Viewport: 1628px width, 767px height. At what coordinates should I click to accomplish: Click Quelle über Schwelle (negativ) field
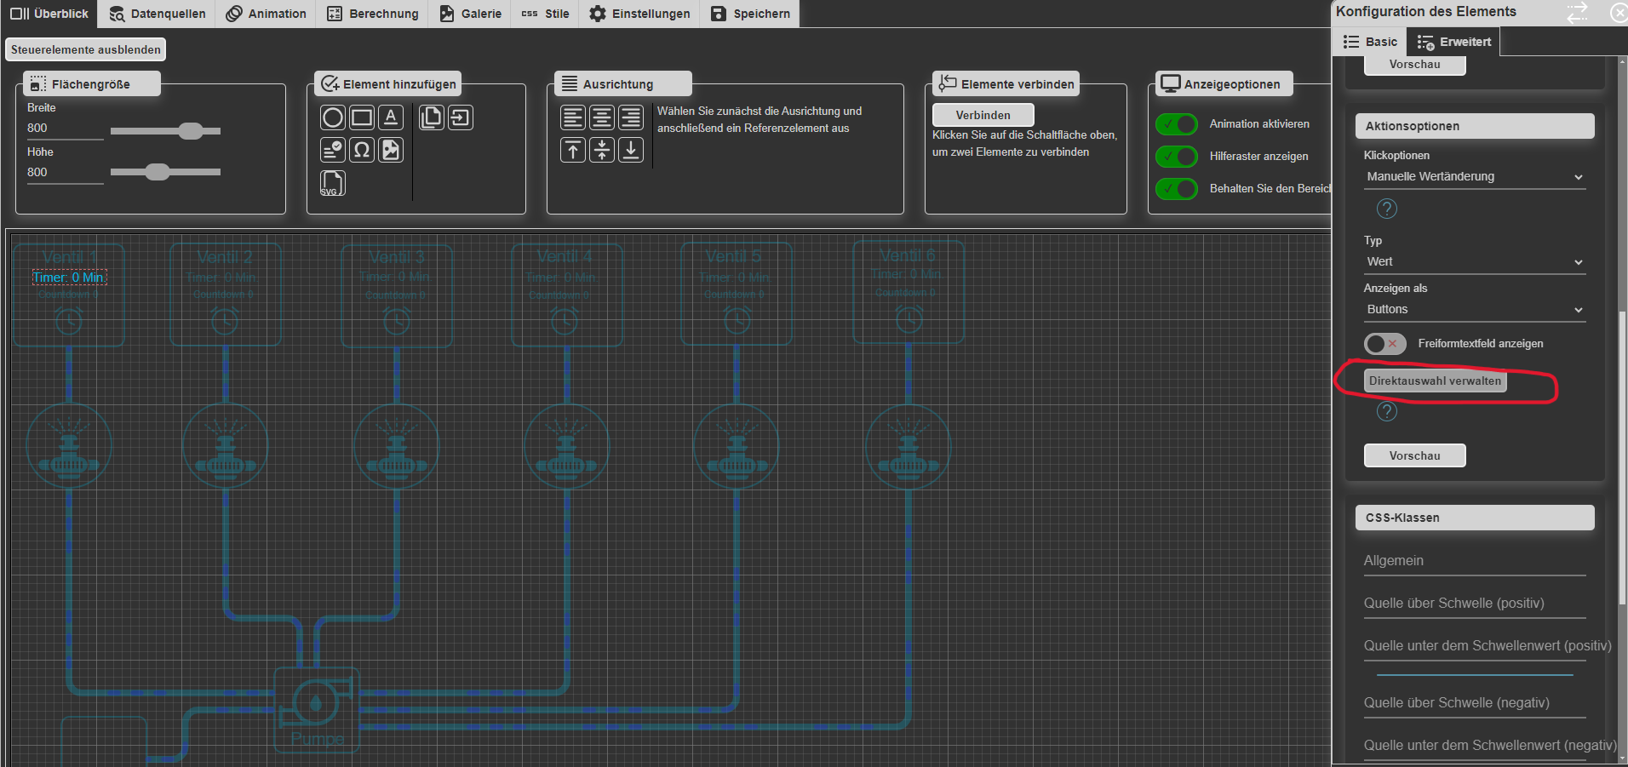pyautogui.click(x=1475, y=703)
